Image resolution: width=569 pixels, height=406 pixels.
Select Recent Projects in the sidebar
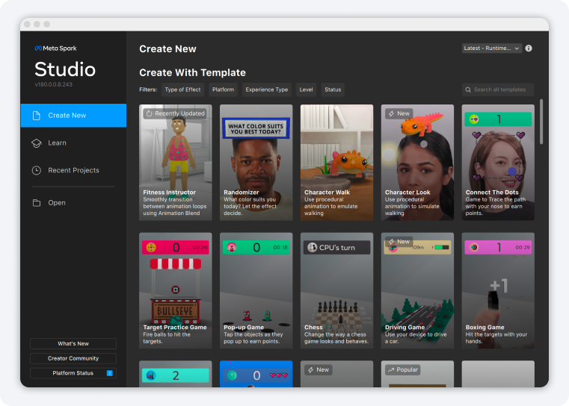click(73, 170)
